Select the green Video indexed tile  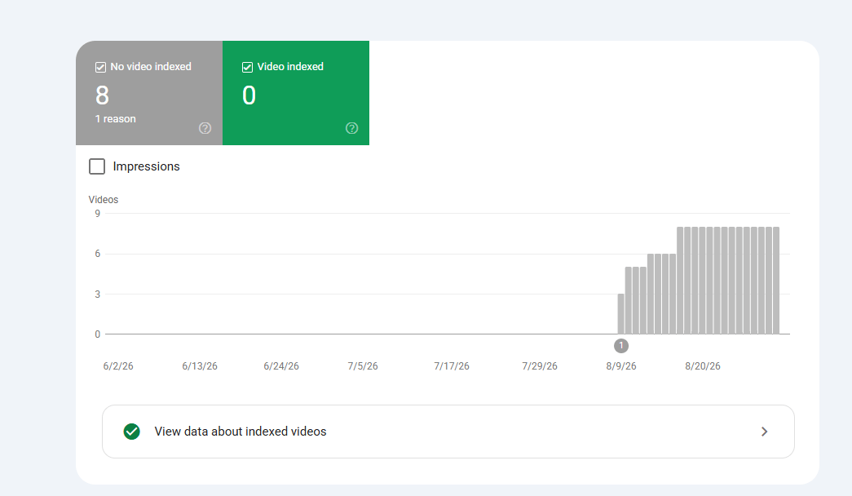point(296,93)
